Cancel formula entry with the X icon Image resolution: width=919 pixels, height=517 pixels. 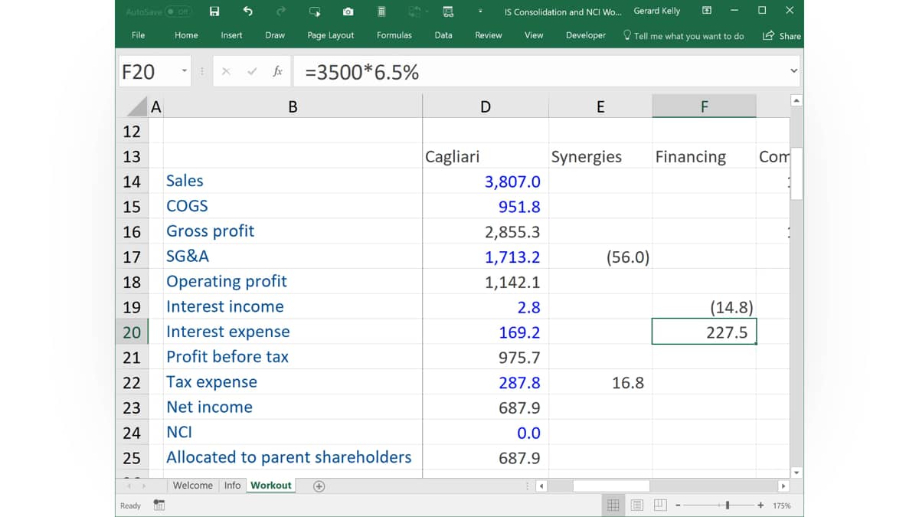click(226, 72)
